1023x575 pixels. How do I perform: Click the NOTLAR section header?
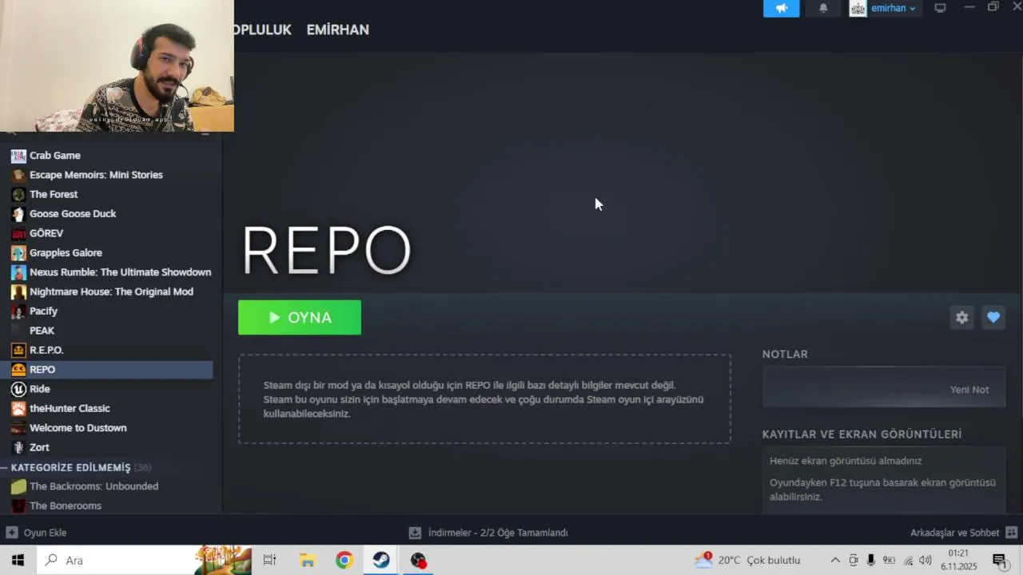(785, 354)
